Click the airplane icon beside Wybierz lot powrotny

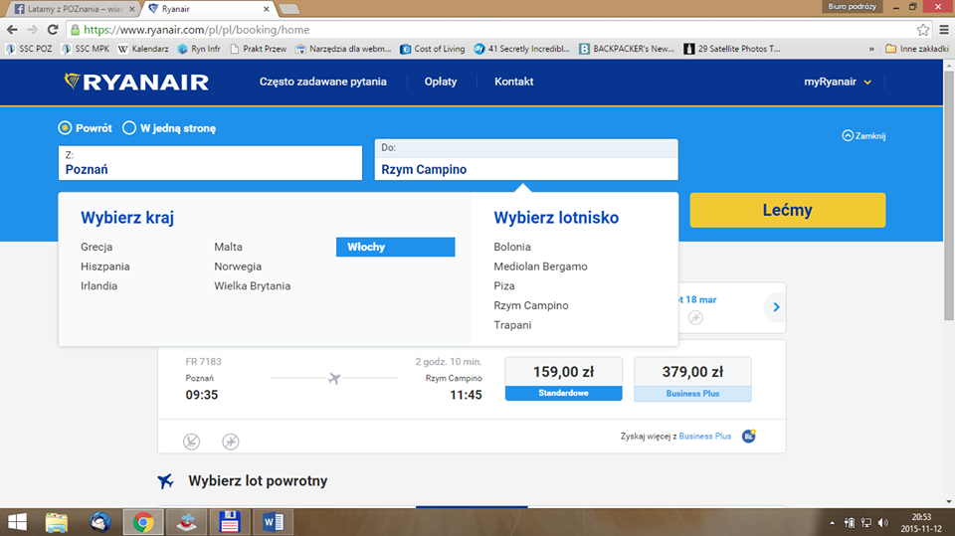coord(165,481)
